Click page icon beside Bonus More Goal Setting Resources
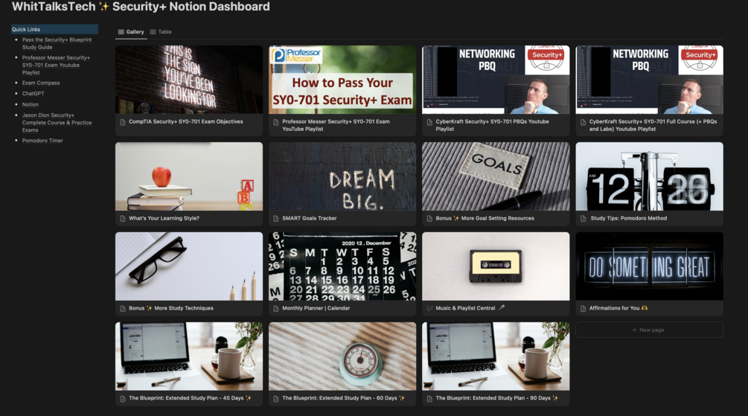748x416 pixels. pyautogui.click(x=429, y=219)
